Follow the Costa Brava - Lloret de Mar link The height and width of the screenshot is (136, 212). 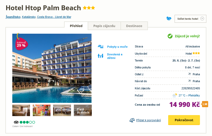pos(54,17)
